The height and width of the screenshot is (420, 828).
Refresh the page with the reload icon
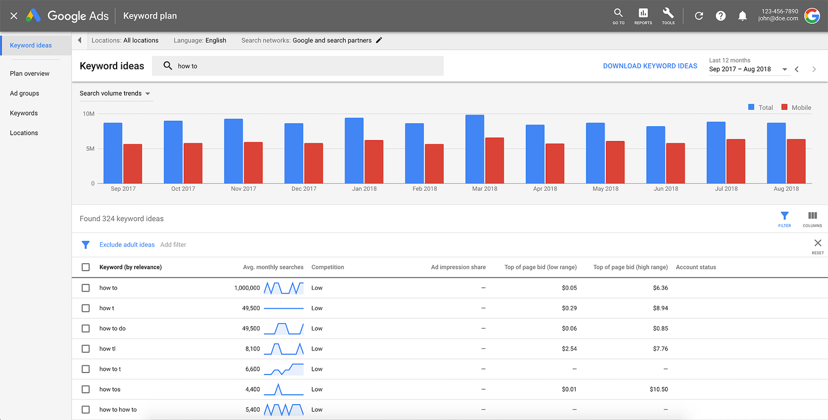(x=699, y=16)
